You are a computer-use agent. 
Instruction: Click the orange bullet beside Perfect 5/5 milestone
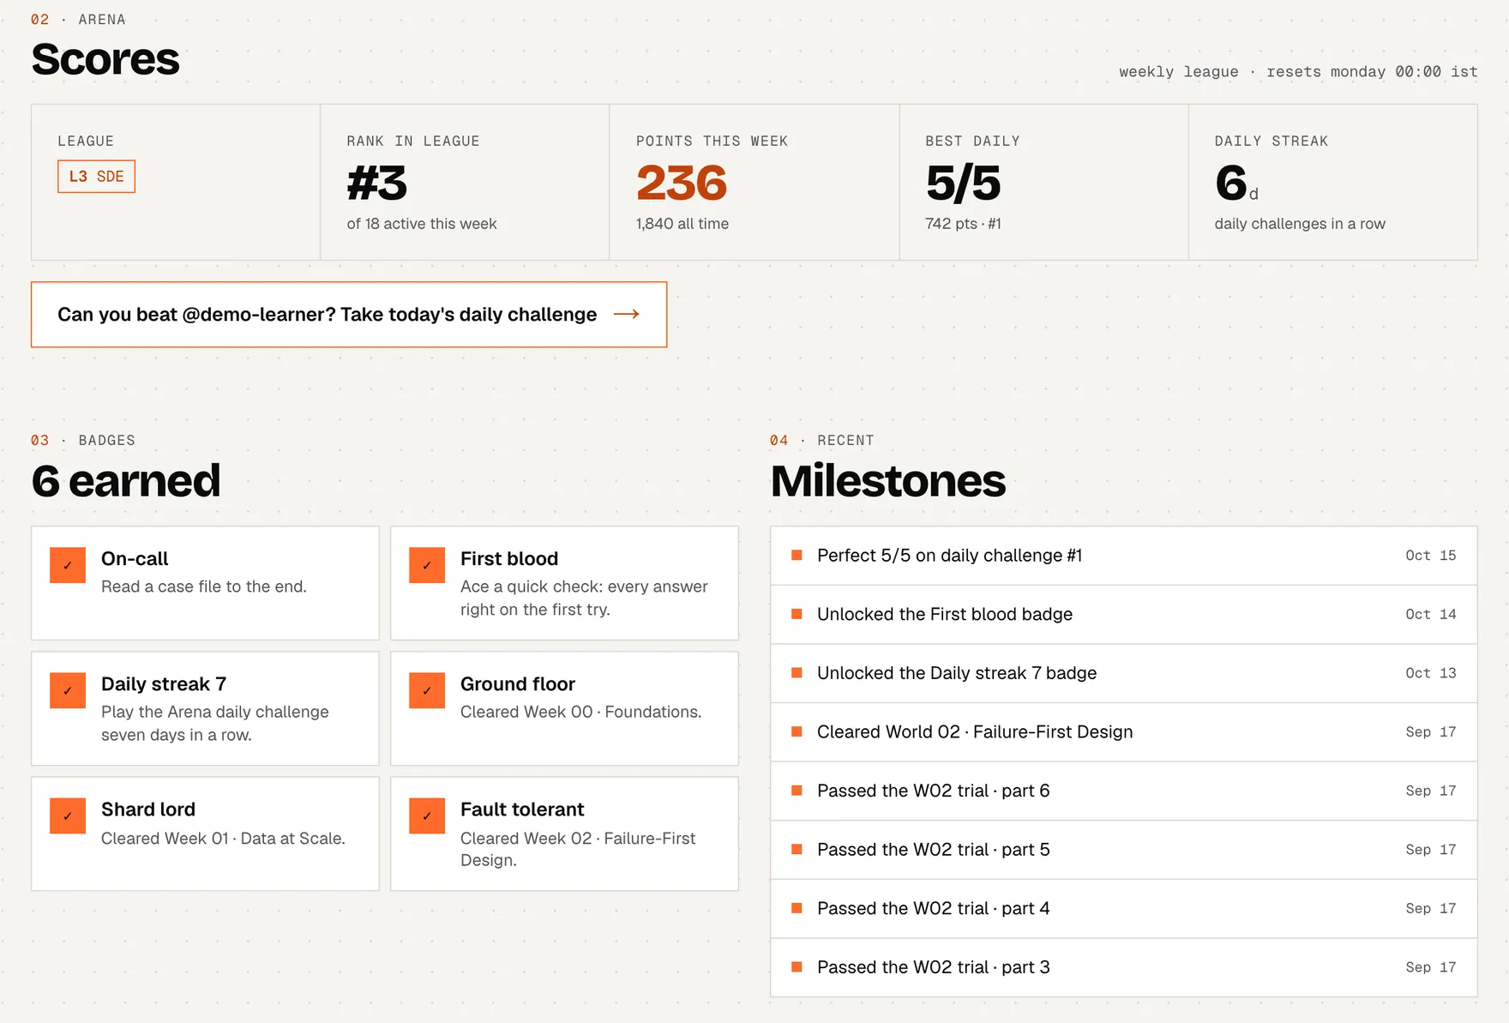tap(797, 555)
